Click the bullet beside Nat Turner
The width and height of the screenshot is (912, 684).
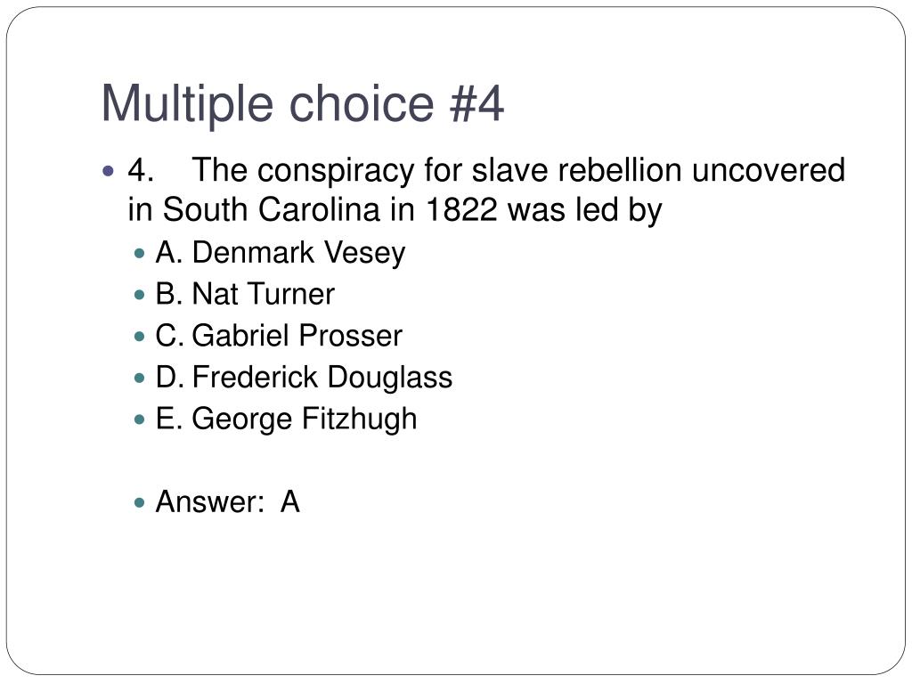[139, 295]
